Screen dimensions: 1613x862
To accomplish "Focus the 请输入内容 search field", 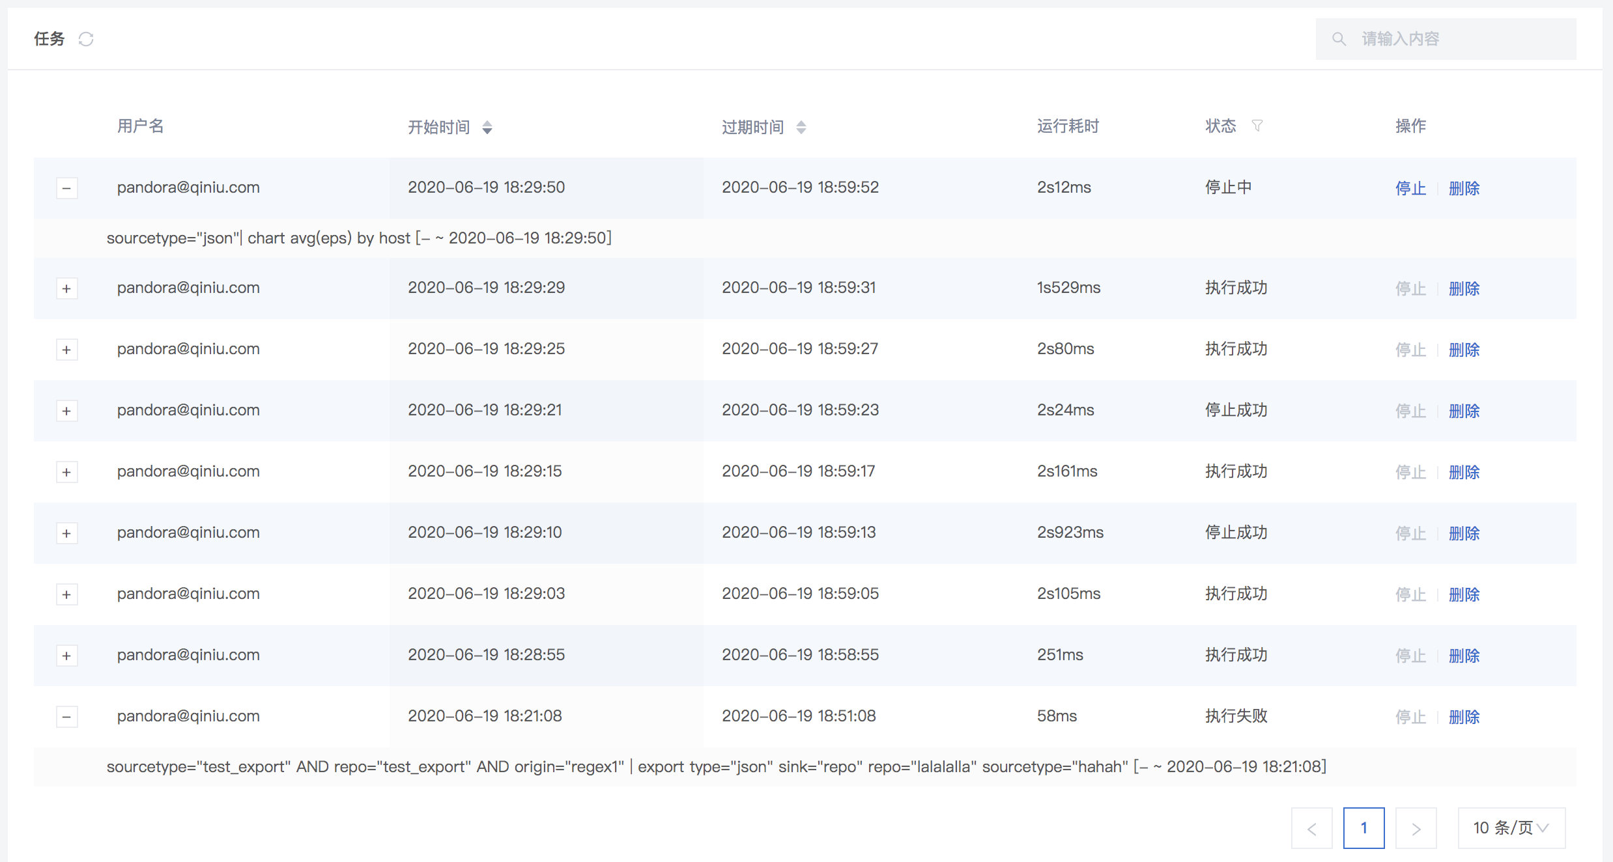I will click(1446, 39).
